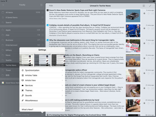Tap the plus icon to add a feed
This screenshot has height=117, width=156.
3,5
